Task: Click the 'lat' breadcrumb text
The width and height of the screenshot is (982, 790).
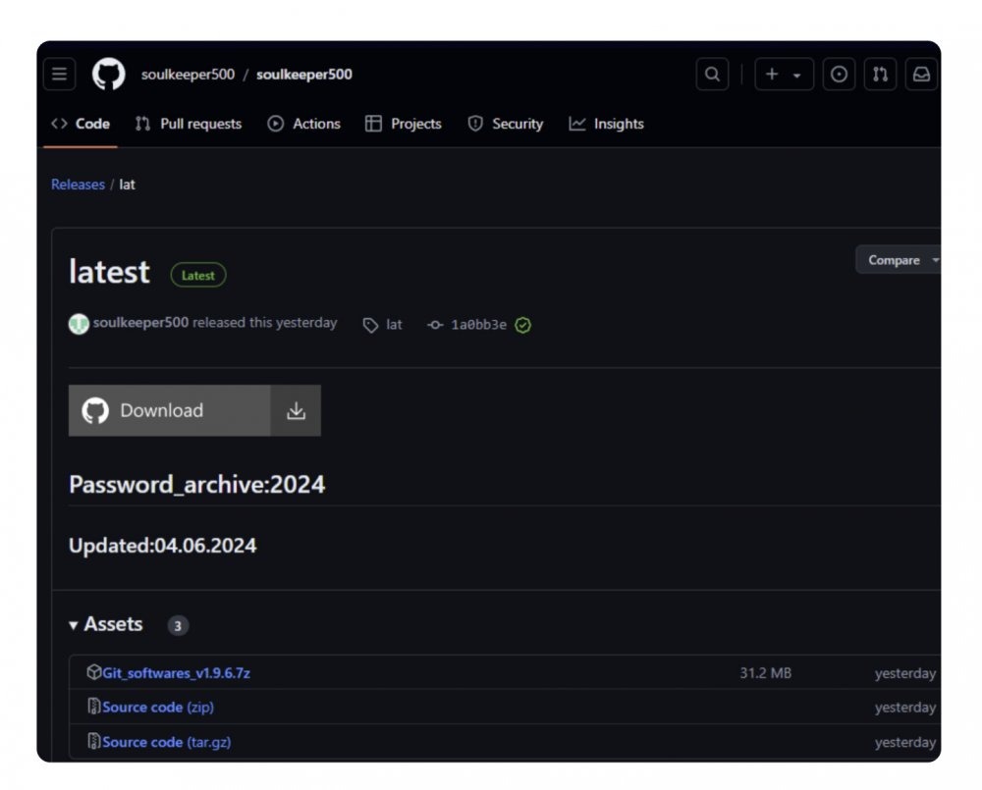Action: click(x=127, y=184)
